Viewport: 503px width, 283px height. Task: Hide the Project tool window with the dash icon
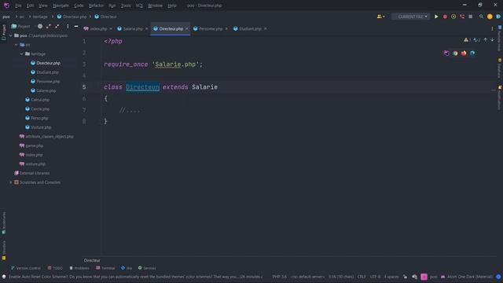click(76, 26)
